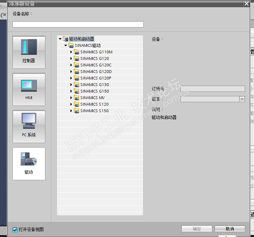
Task: Expand the SINAMICS G120C node
Action: [71, 65]
